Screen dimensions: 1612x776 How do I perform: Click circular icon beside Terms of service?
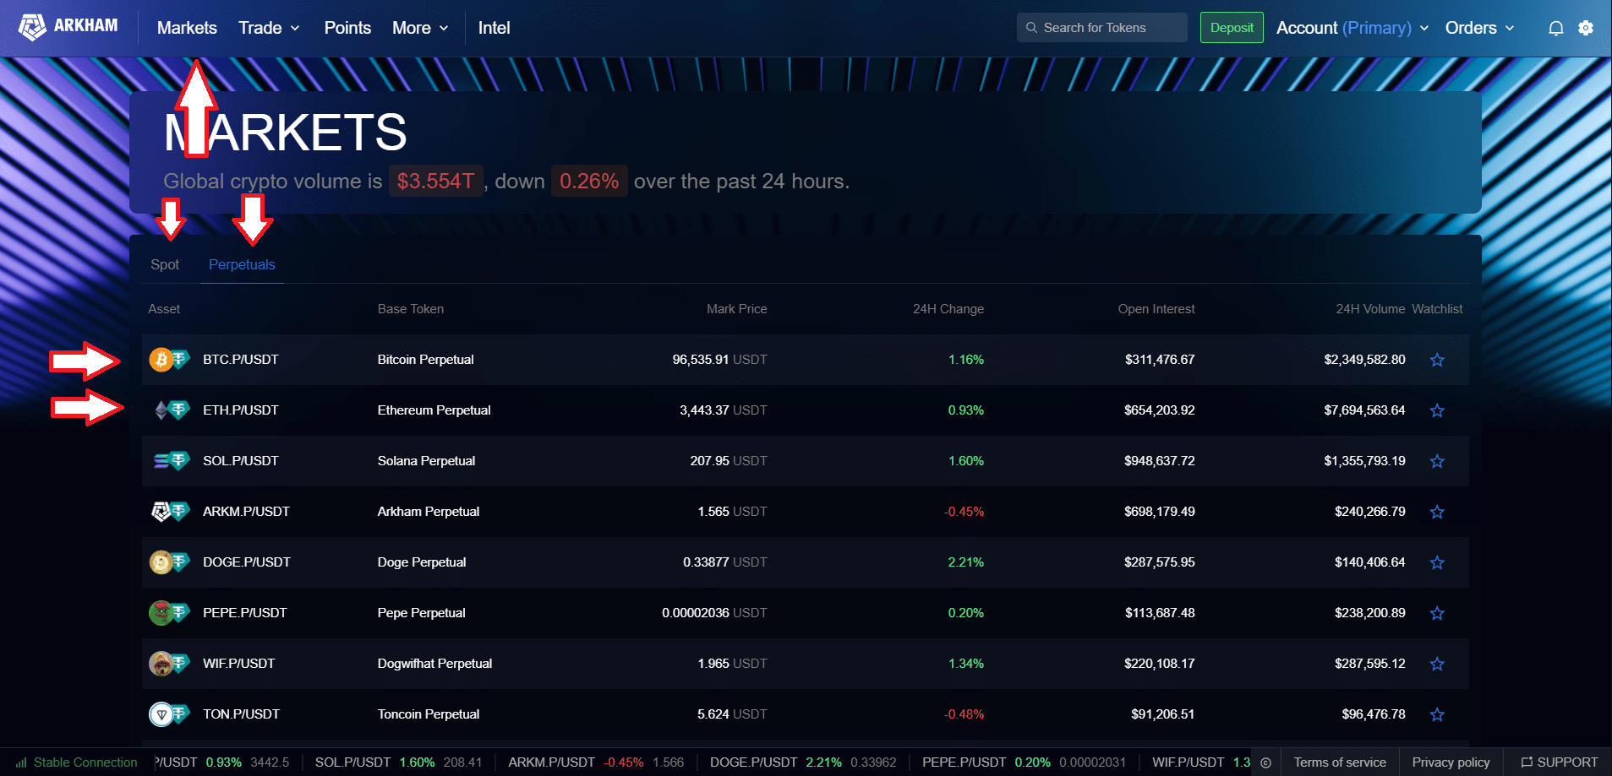1265,762
